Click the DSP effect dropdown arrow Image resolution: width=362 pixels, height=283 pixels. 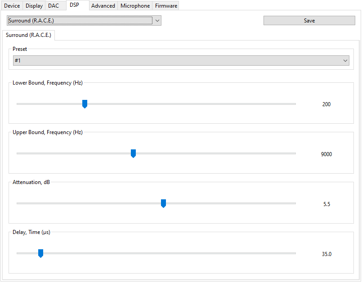[157, 21]
